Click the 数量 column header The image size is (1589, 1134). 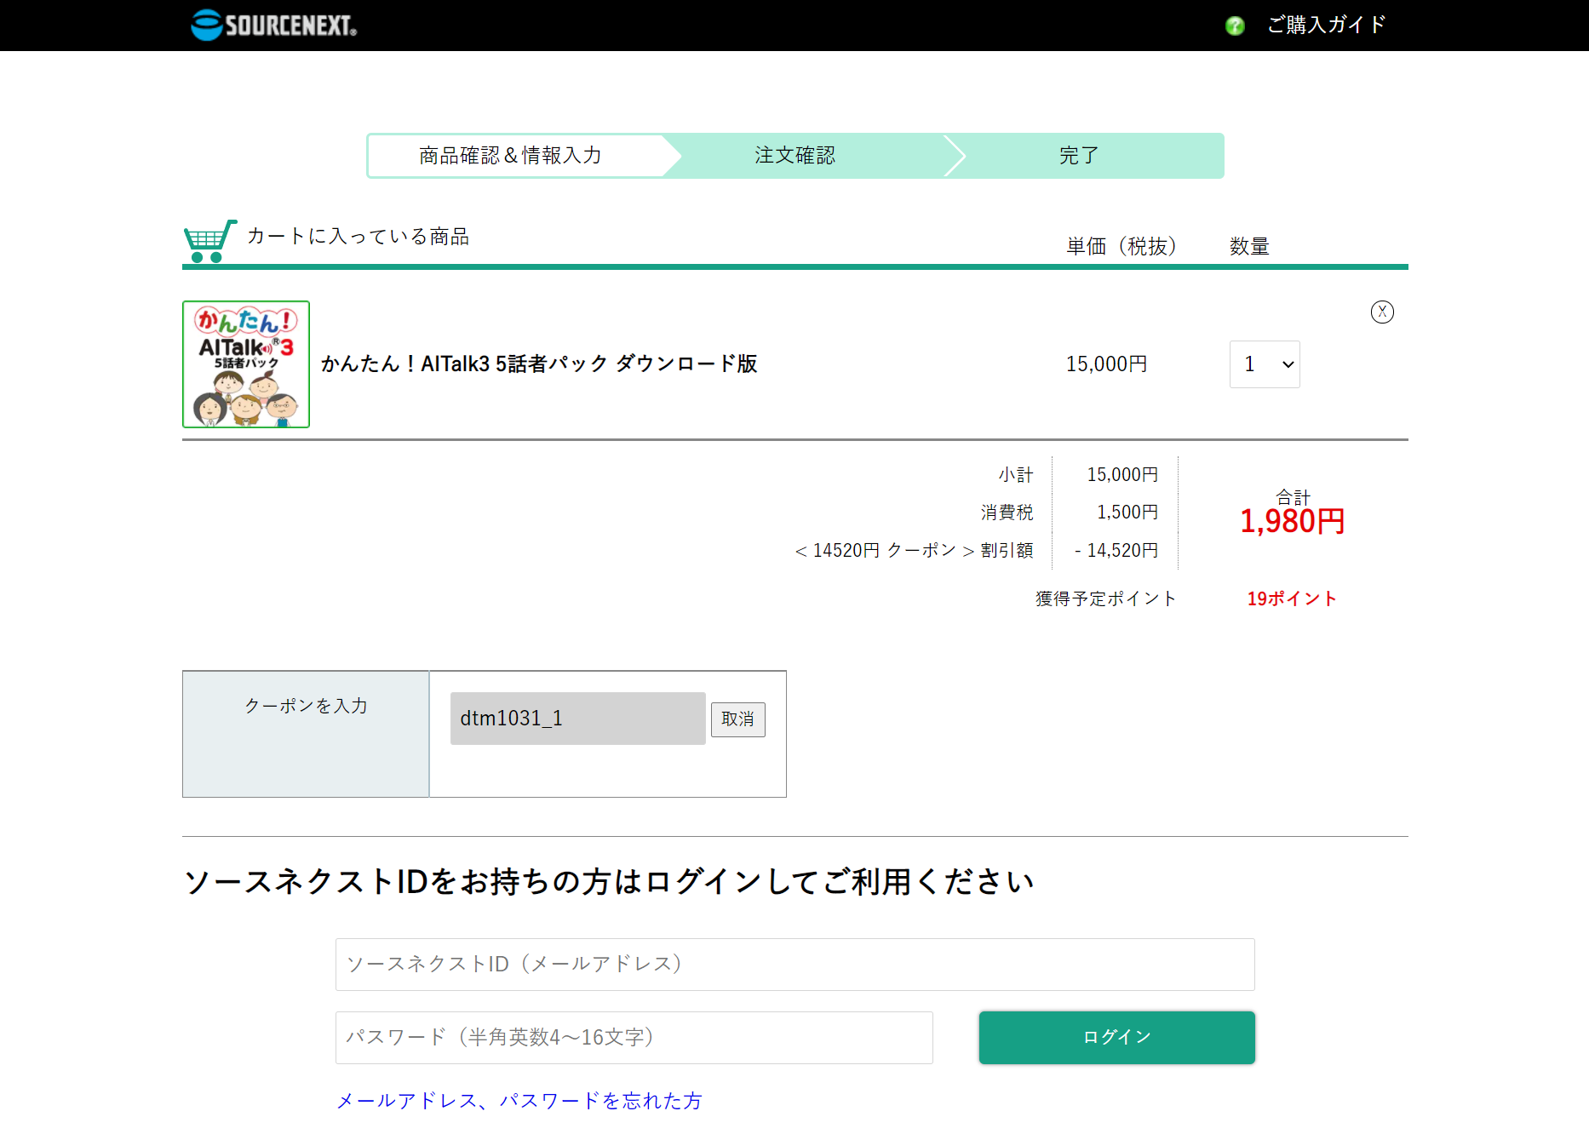click(1249, 247)
